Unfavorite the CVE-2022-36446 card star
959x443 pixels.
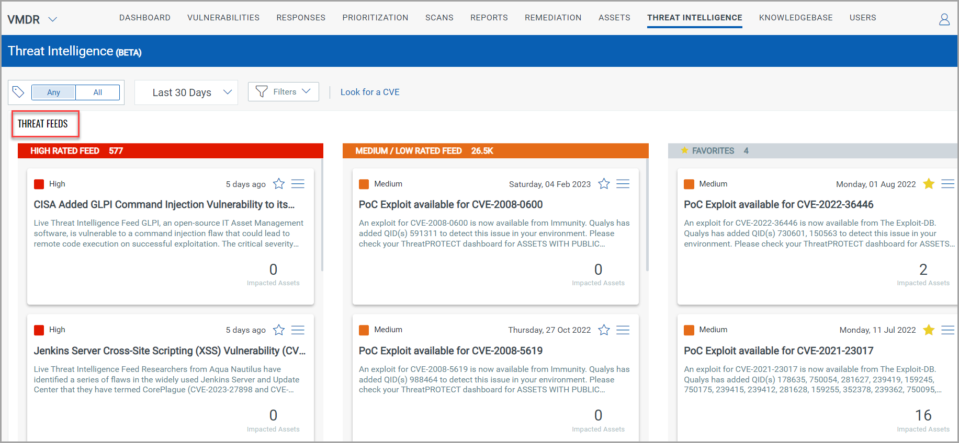coord(929,184)
